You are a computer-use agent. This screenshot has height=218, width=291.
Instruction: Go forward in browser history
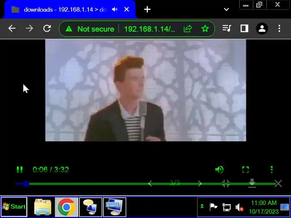click(29, 28)
